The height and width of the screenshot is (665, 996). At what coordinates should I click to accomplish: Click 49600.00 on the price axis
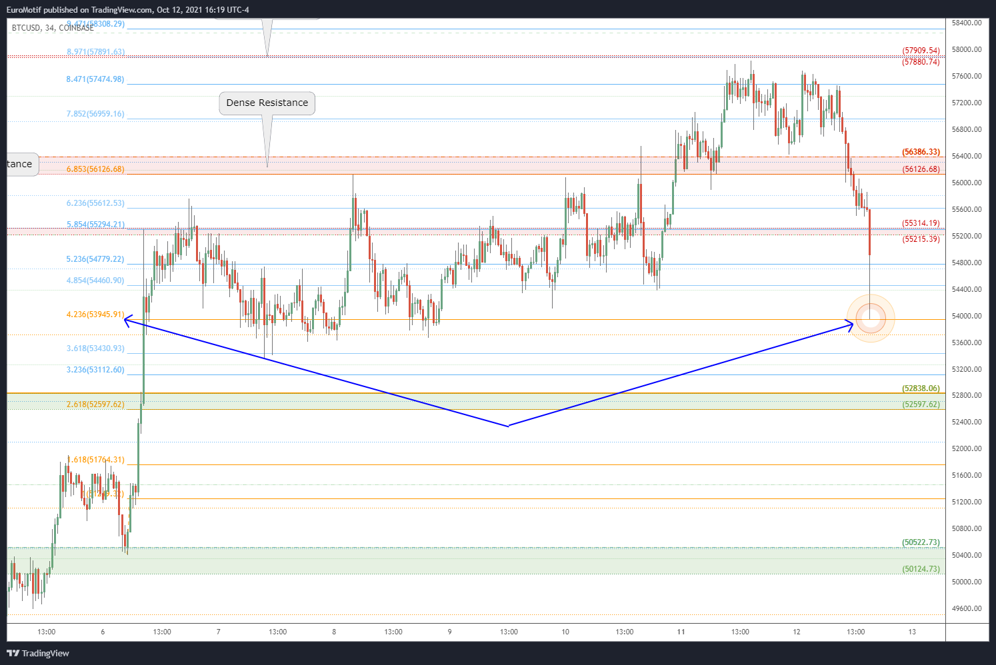tap(967, 608)
